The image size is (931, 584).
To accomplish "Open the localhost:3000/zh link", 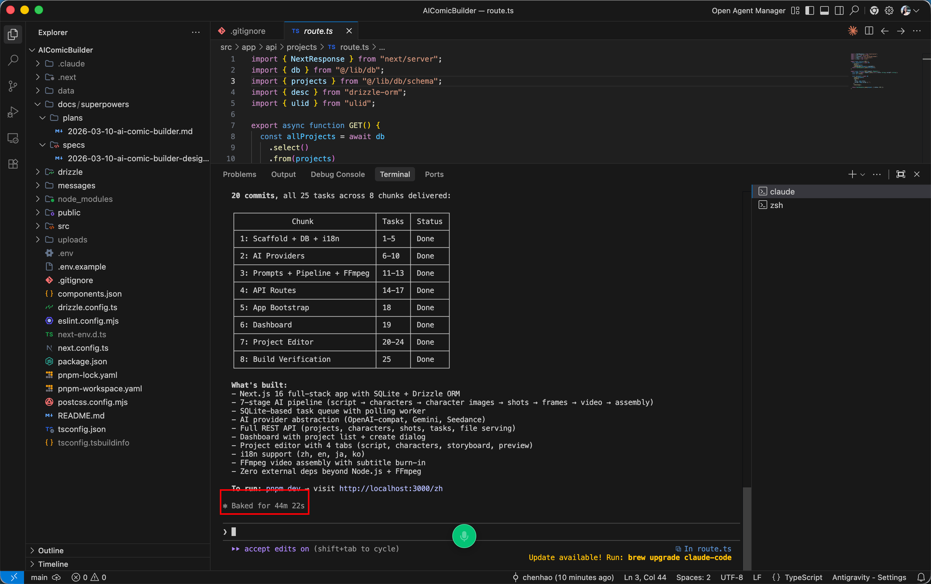I will (x=391, y=488).
